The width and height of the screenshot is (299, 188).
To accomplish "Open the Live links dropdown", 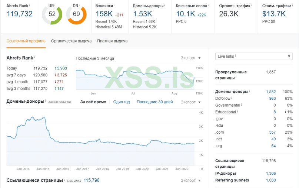I will [x=254, y=56].
